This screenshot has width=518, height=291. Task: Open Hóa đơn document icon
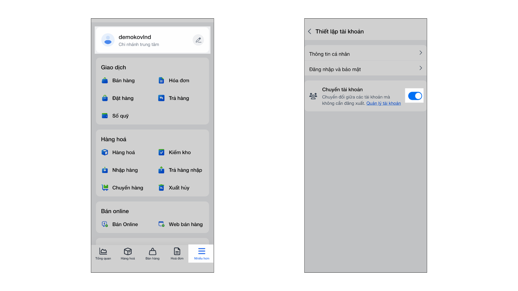click(161, 81)
